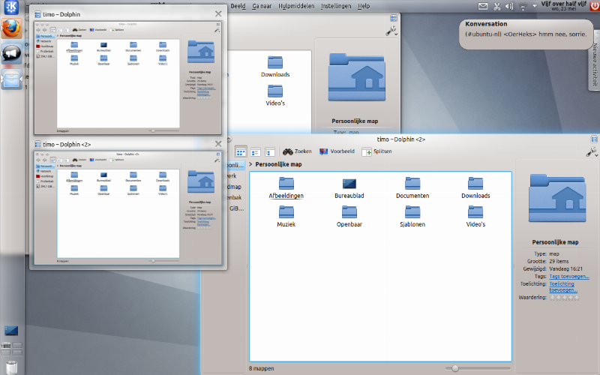Click breadcrumb arrow before Persoonlijke map
Viewport: 600px width, 375px height.
(x=250, y=164)
